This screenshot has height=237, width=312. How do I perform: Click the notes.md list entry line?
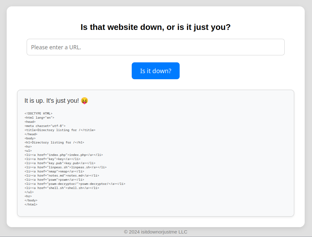[62, 176]
